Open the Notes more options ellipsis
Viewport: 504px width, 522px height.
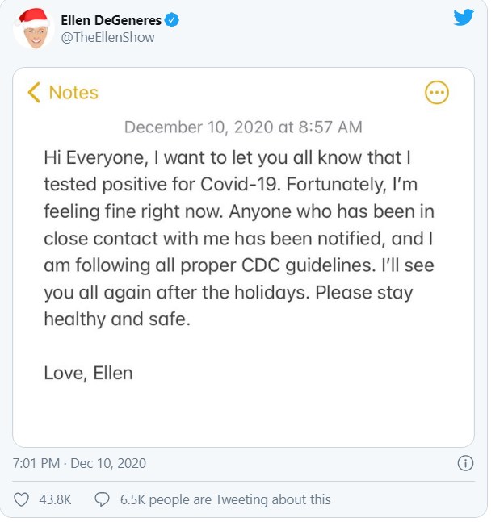tap(436, 93)
